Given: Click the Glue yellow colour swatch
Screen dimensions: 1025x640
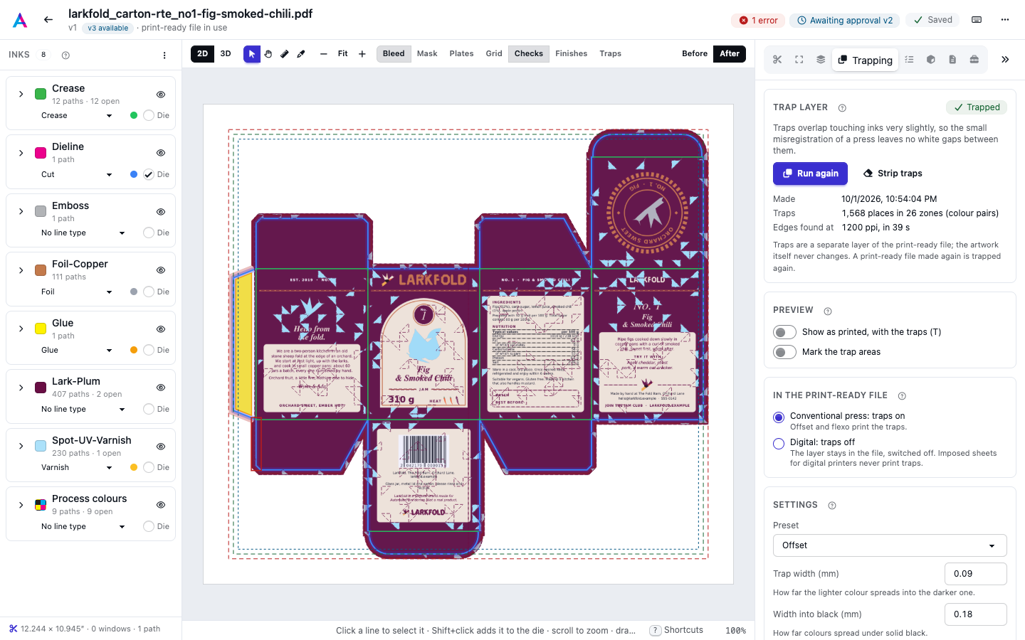Looking at the screenshot, I should point(41,329).
